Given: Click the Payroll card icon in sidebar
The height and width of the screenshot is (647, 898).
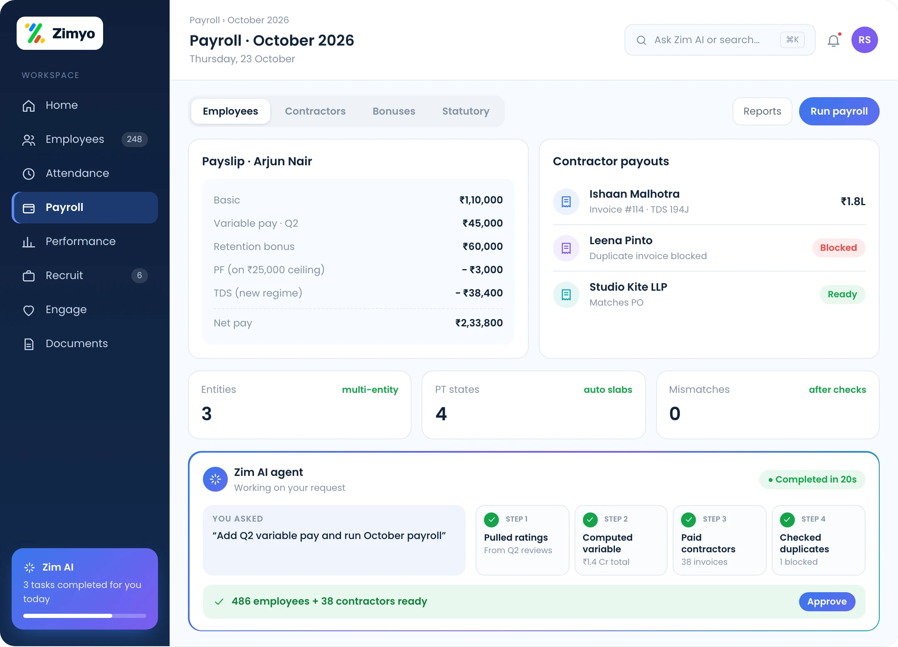Looking at the screenshot, I should click(x=29, y=208).
